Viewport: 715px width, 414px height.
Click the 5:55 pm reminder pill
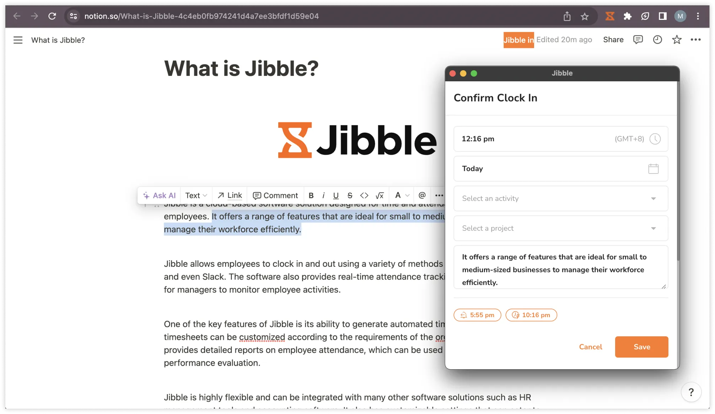477,315
